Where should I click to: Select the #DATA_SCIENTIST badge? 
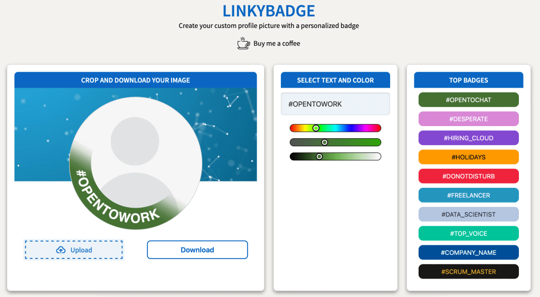[468, 214]
